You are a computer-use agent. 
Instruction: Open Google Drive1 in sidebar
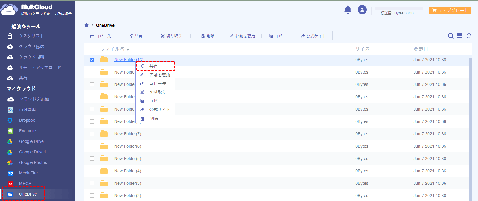click(x=32, y=152)
